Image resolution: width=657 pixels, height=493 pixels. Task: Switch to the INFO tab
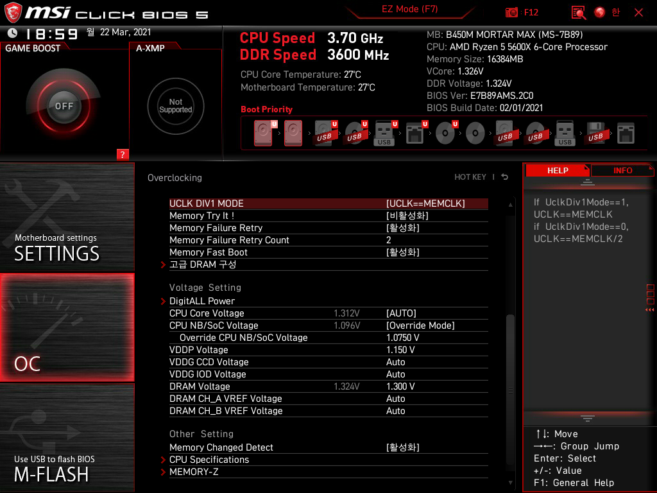click(x=622, y=170)
